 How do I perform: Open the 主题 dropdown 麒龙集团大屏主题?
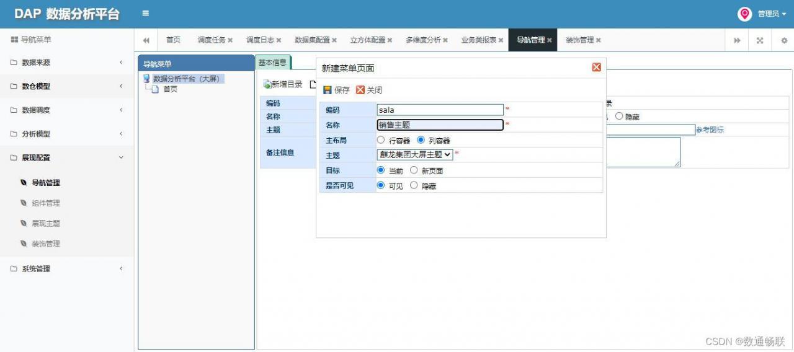pos(415,155)
